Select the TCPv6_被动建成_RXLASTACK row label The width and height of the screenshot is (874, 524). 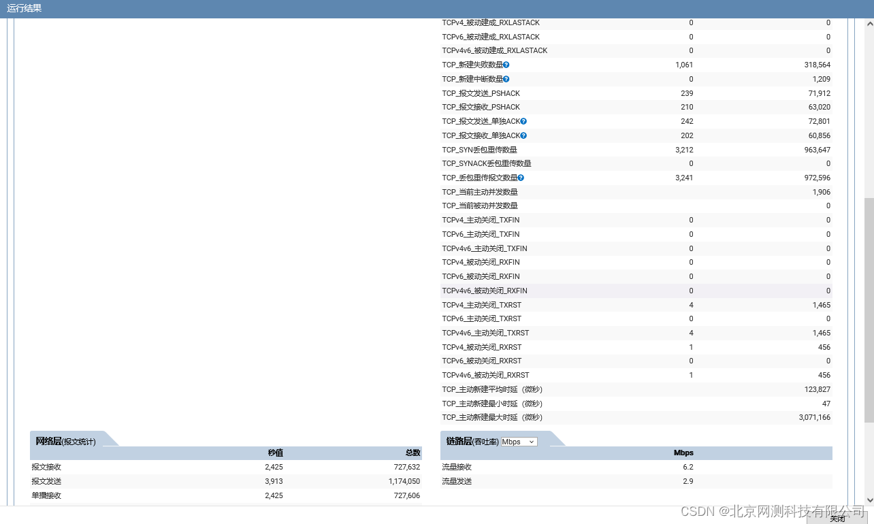point(491,37)
